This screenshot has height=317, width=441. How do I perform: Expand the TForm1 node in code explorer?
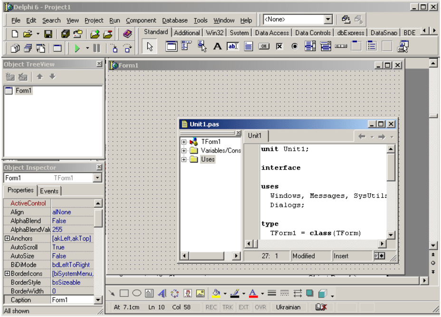tap(183, 142)
